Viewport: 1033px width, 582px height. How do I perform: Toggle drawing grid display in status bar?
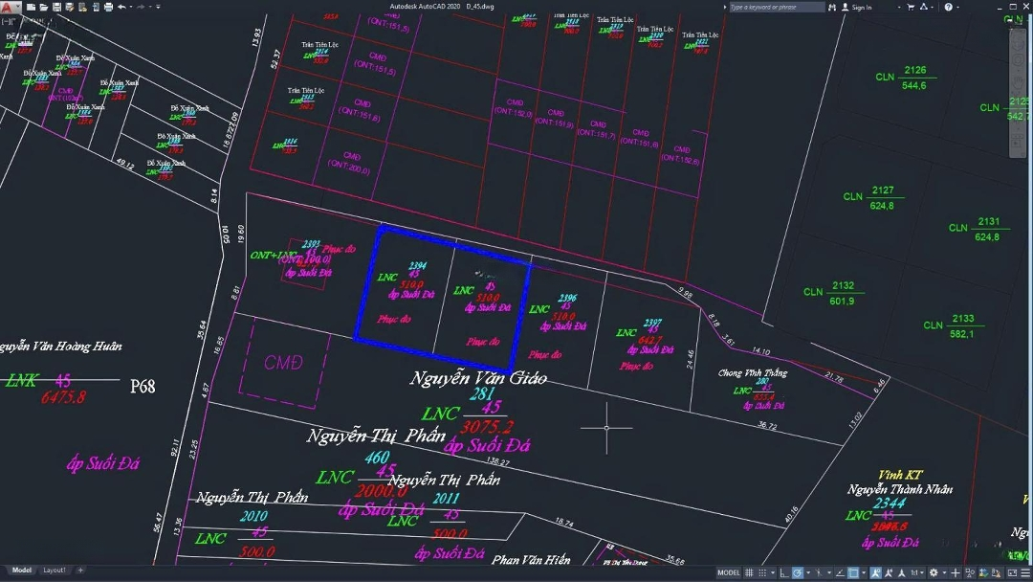751,572
